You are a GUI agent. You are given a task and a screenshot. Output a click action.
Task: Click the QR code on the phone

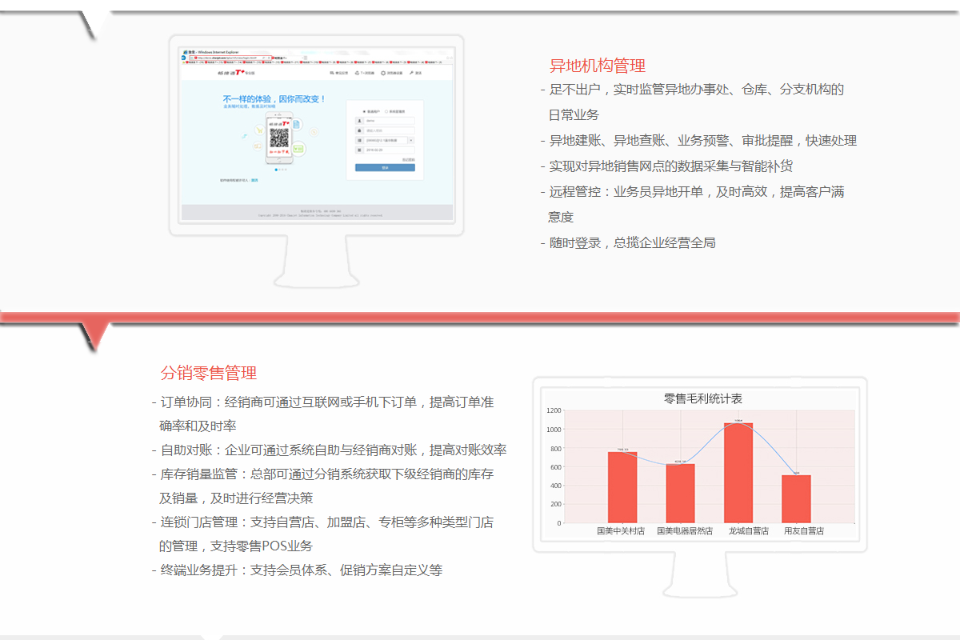coord(278,137)
